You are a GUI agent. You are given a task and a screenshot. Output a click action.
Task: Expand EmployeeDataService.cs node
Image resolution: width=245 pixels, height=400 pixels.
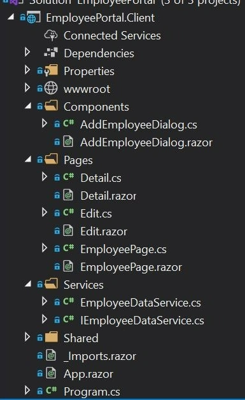[x=45, y=301]
